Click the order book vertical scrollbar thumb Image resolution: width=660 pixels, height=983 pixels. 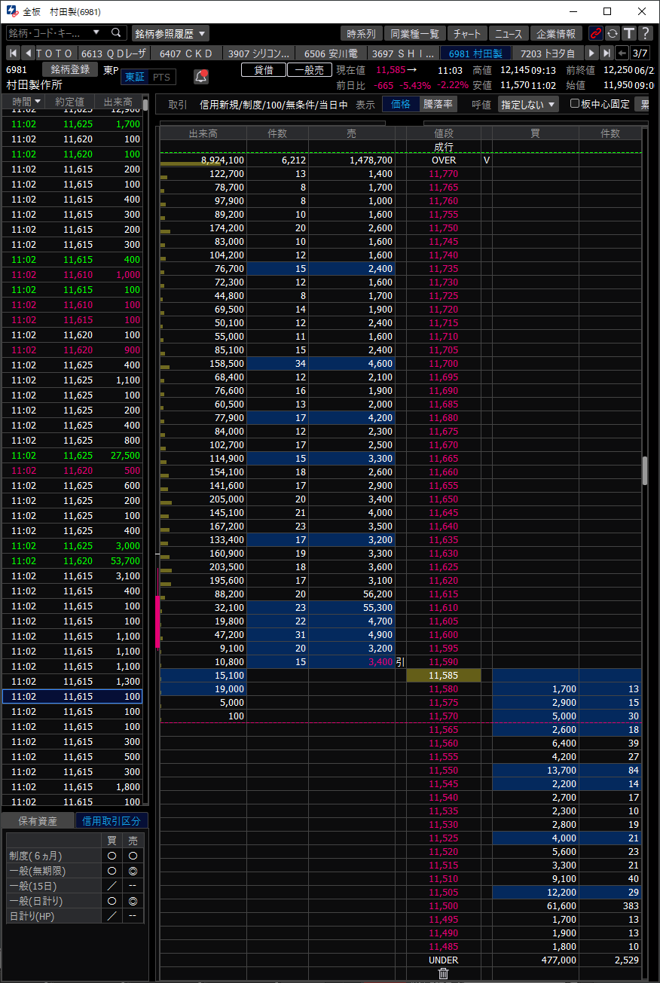645,471
